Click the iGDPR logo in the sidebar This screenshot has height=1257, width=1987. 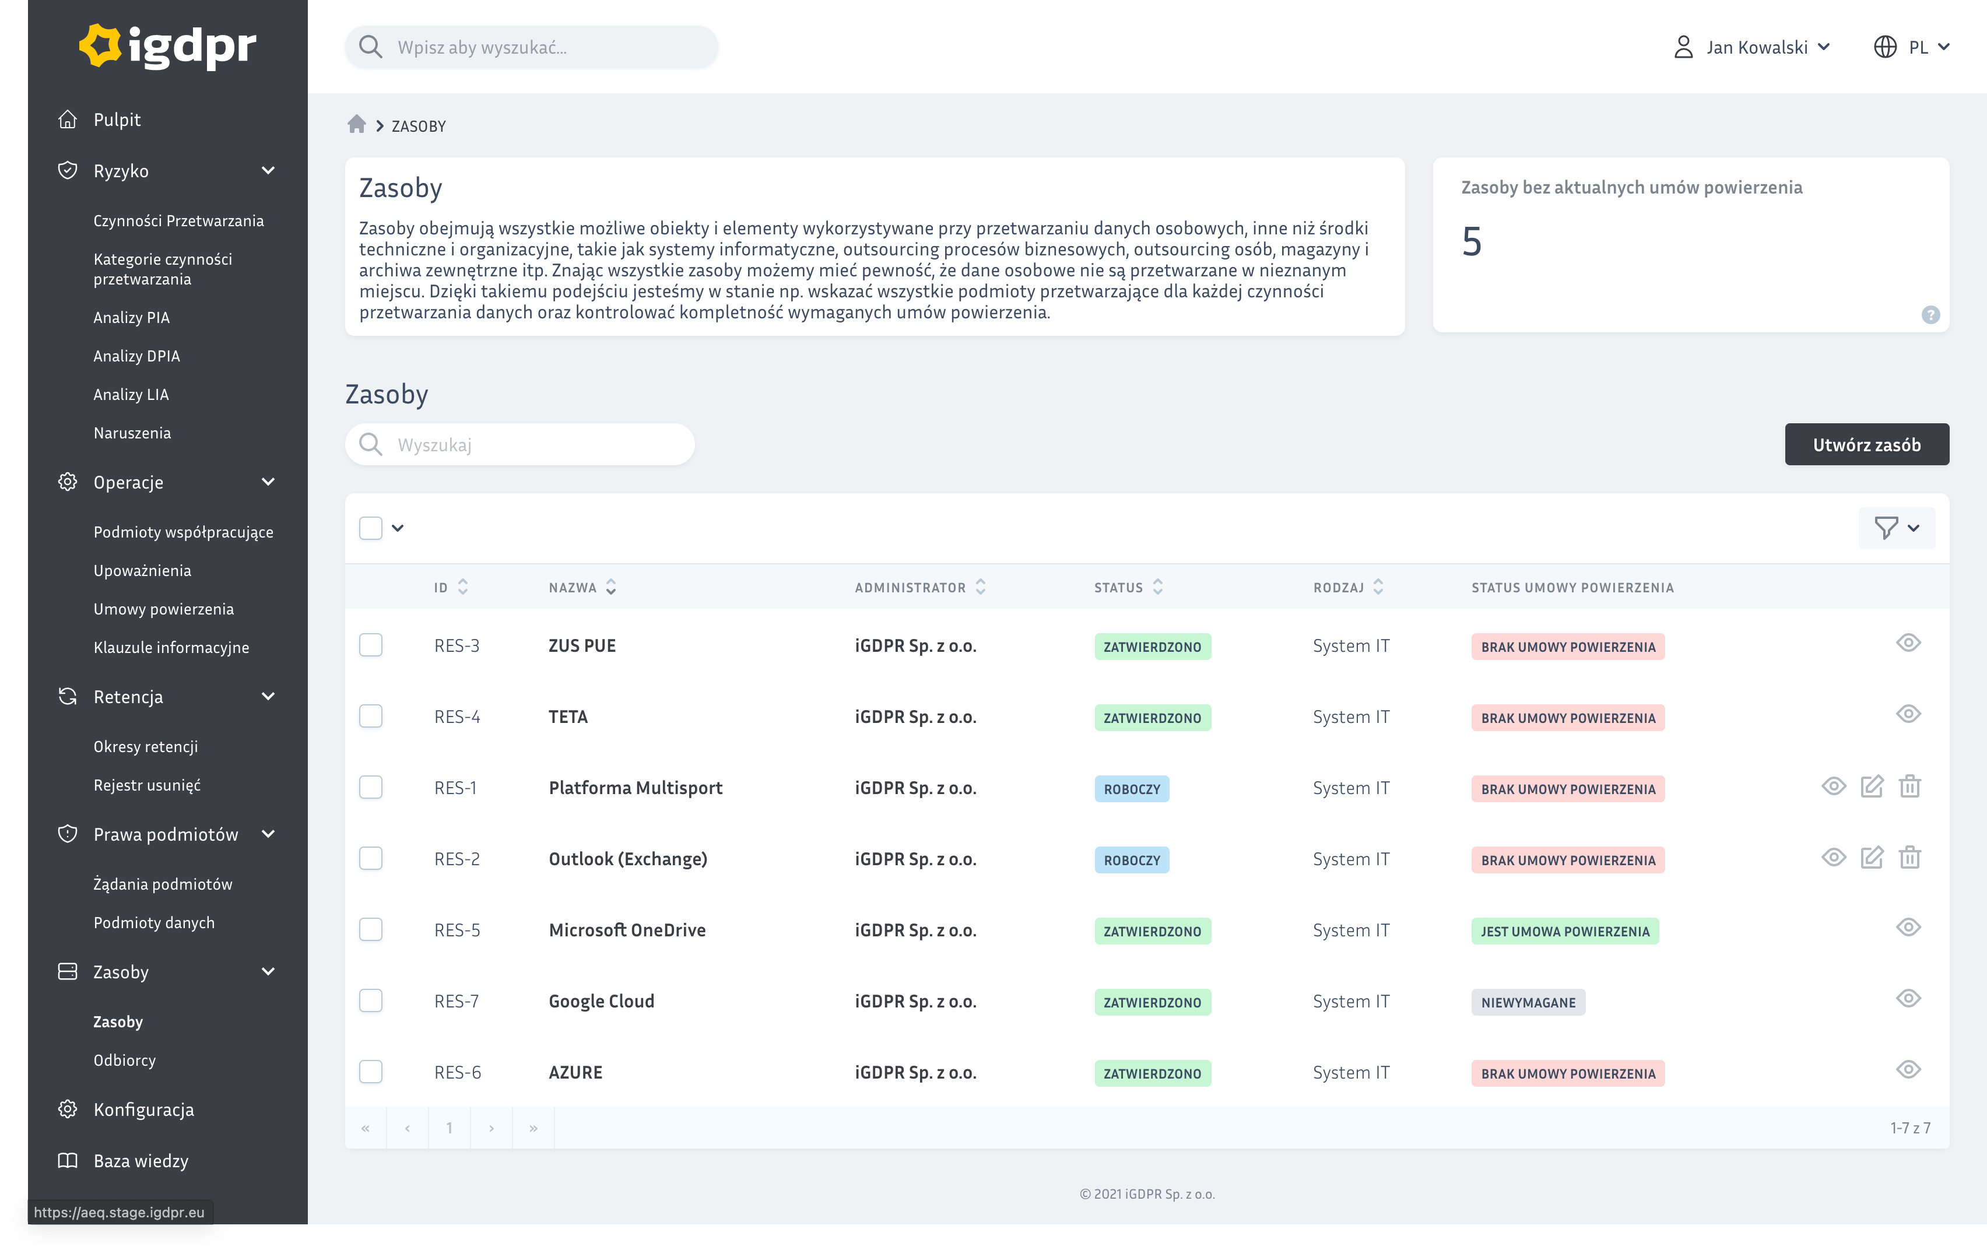(167, 46)
